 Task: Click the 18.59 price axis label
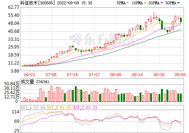pyautogui.click(x=13, y=55)
